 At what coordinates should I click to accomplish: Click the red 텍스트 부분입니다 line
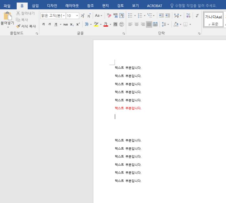[128, 108]
